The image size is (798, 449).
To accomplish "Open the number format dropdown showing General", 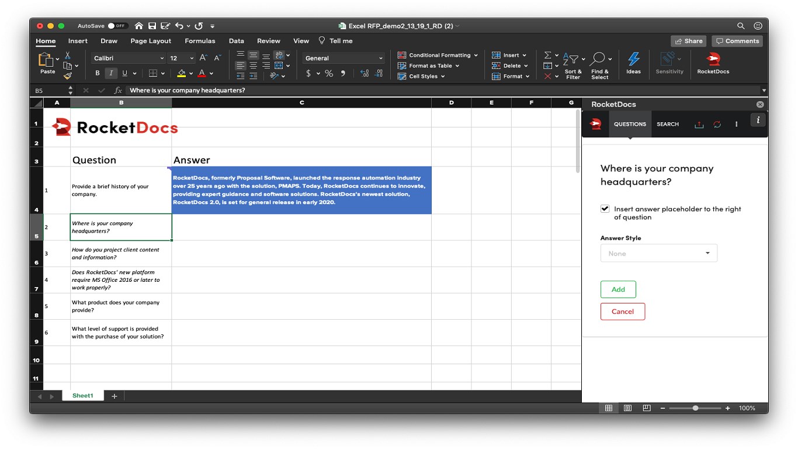I will [344, 58].
